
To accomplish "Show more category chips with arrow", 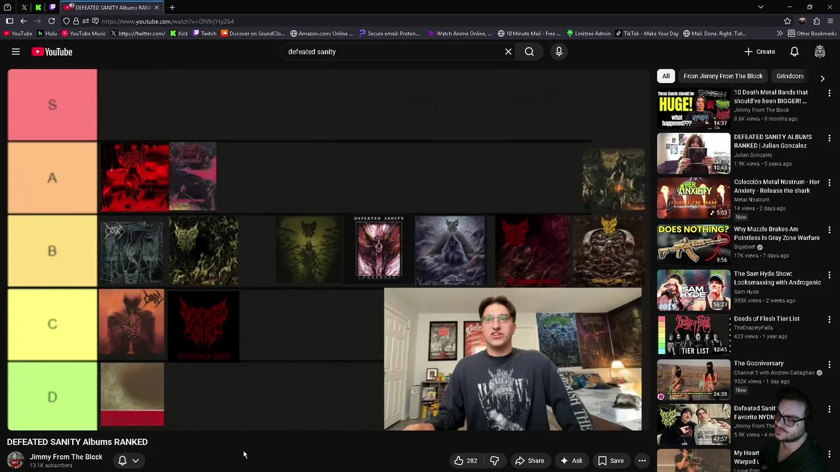I will 822,78.
